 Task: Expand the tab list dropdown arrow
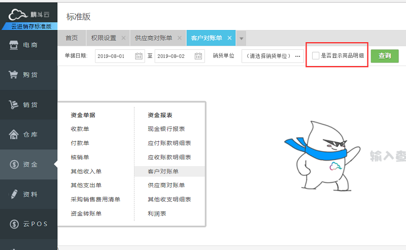click(x=242, y=38)
